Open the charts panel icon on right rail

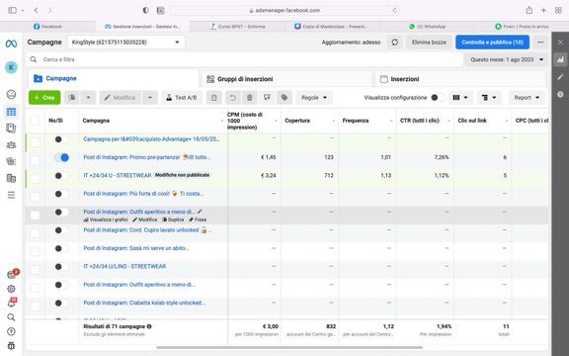click(560, 59)
